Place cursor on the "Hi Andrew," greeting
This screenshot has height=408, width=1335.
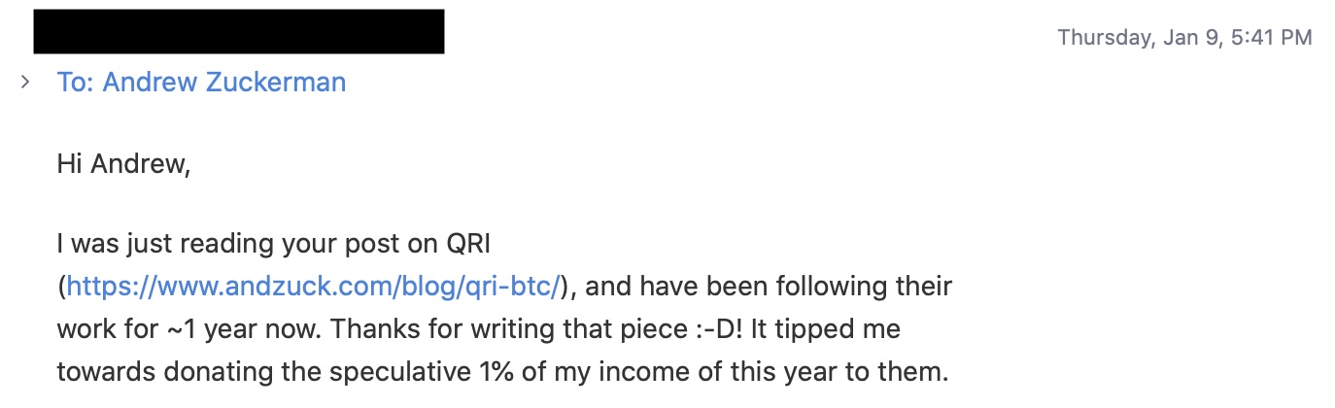click(x=123, y=165)
